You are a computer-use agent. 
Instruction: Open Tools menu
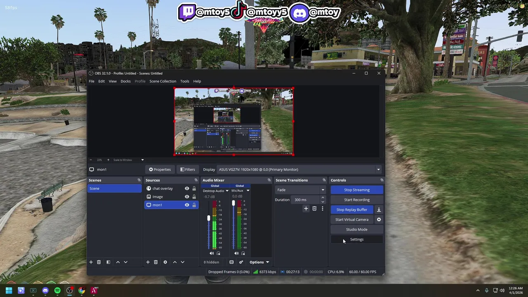pyautogui.click(x=184, y=81)
